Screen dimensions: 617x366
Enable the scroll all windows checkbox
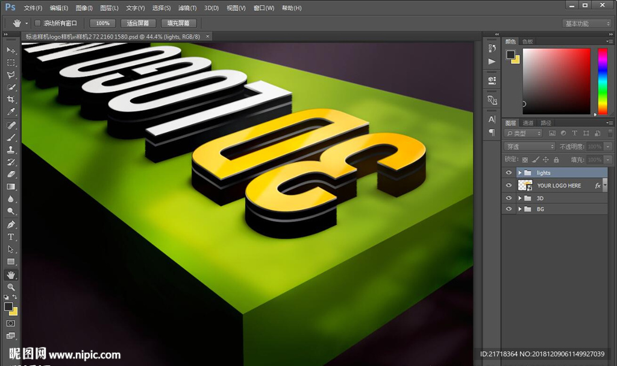(x=37, y=24)
